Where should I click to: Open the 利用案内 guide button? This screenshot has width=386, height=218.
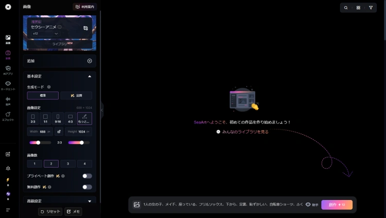point(85,7)
